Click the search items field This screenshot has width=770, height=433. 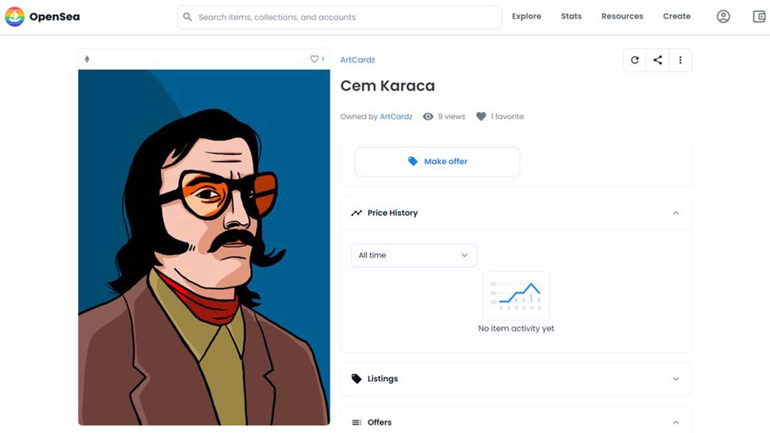(x=339, y=17)
